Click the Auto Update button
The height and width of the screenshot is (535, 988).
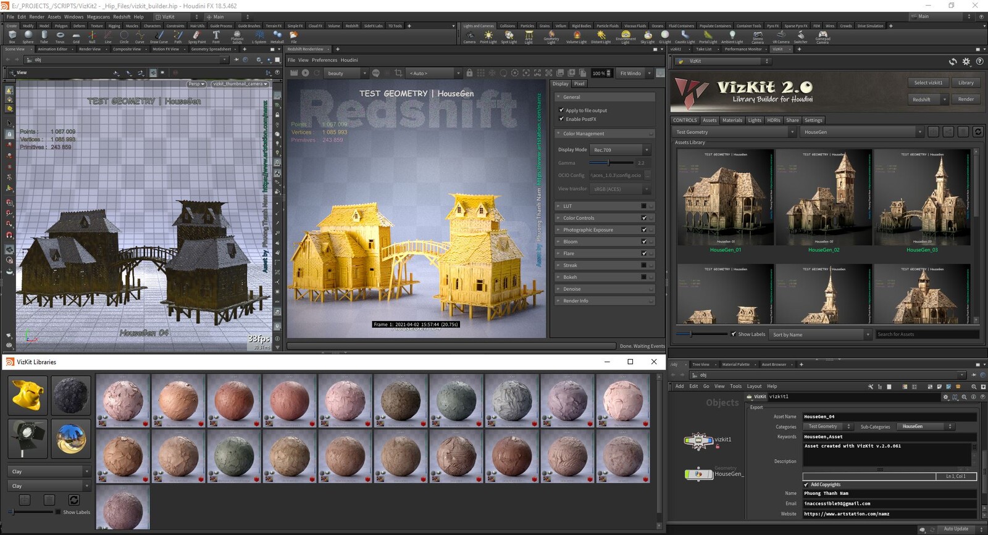pos(956,529)
